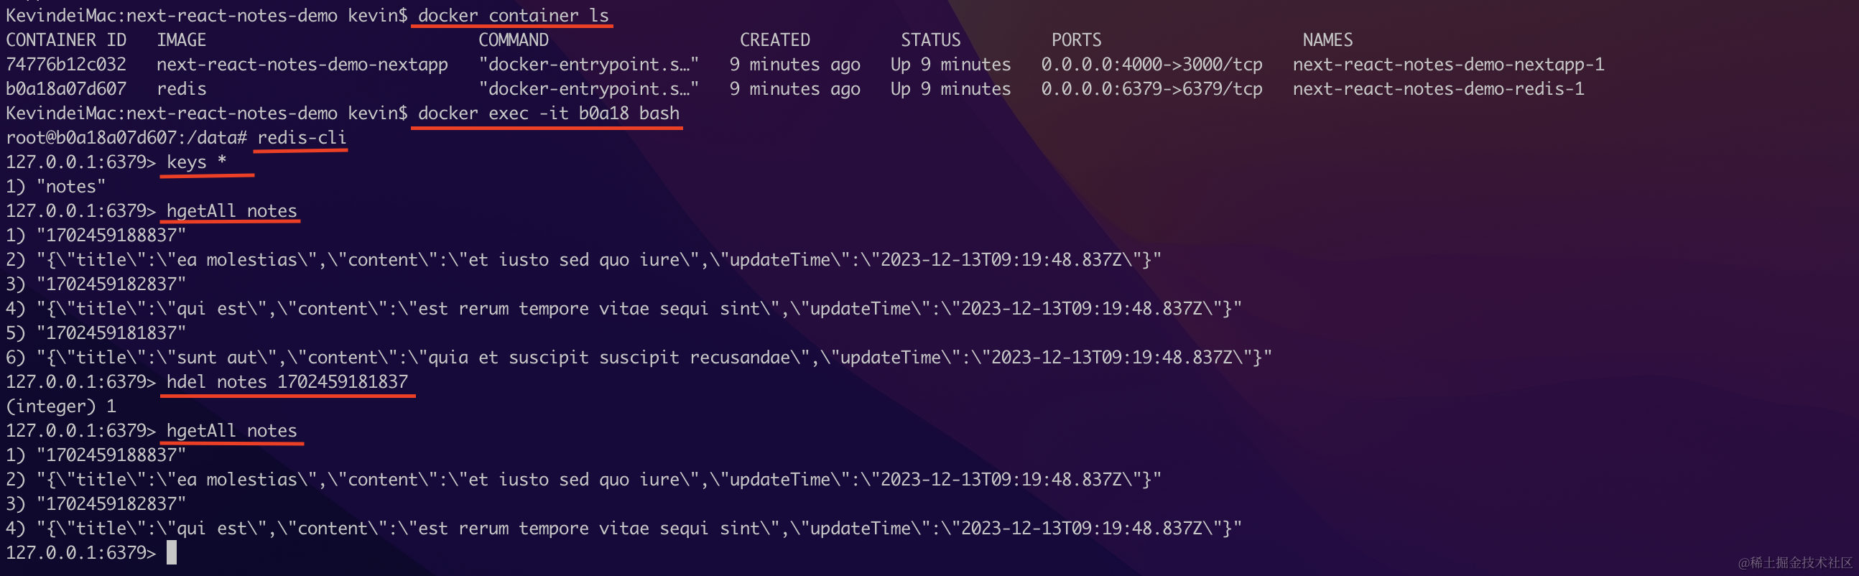Click the PORTS column header

1075,40
